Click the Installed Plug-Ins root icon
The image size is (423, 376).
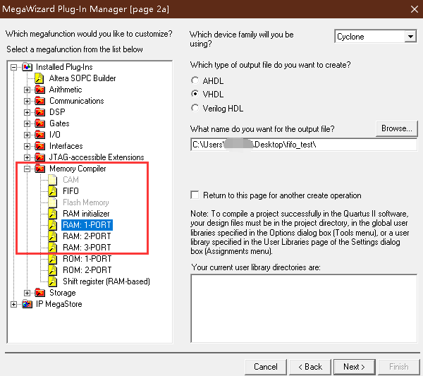click(x=27, y=67)
